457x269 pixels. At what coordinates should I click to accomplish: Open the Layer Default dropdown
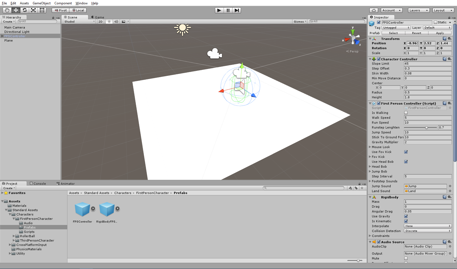pos(437,28)
